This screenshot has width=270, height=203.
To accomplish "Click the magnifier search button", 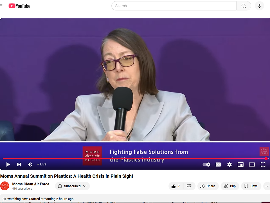I will coord(244,6).
